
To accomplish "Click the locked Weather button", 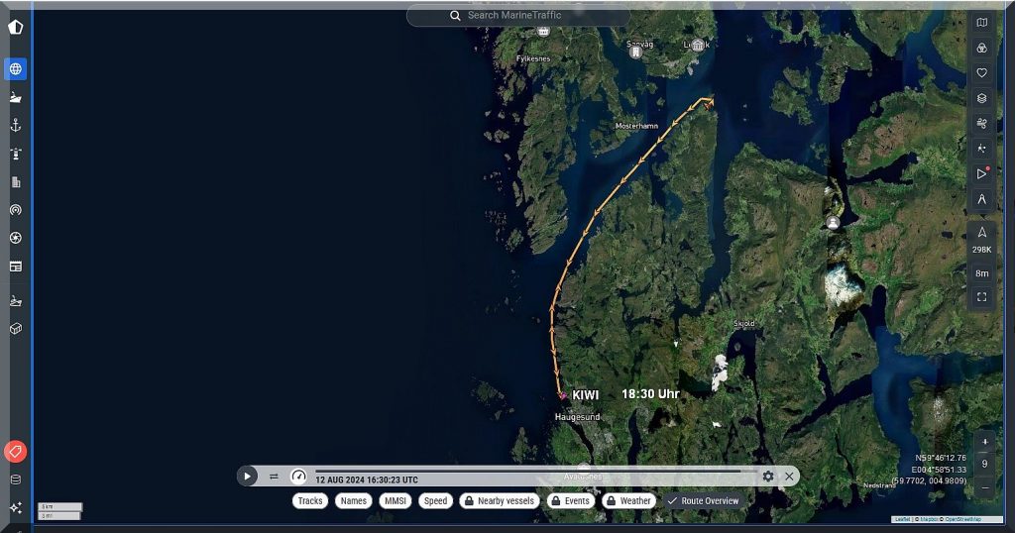I will point(629,501).
